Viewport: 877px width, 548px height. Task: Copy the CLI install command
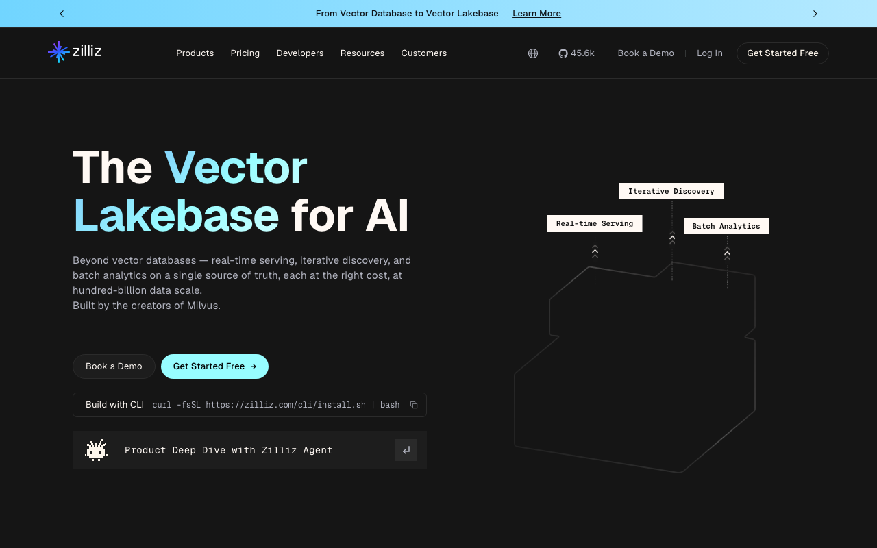414,405
